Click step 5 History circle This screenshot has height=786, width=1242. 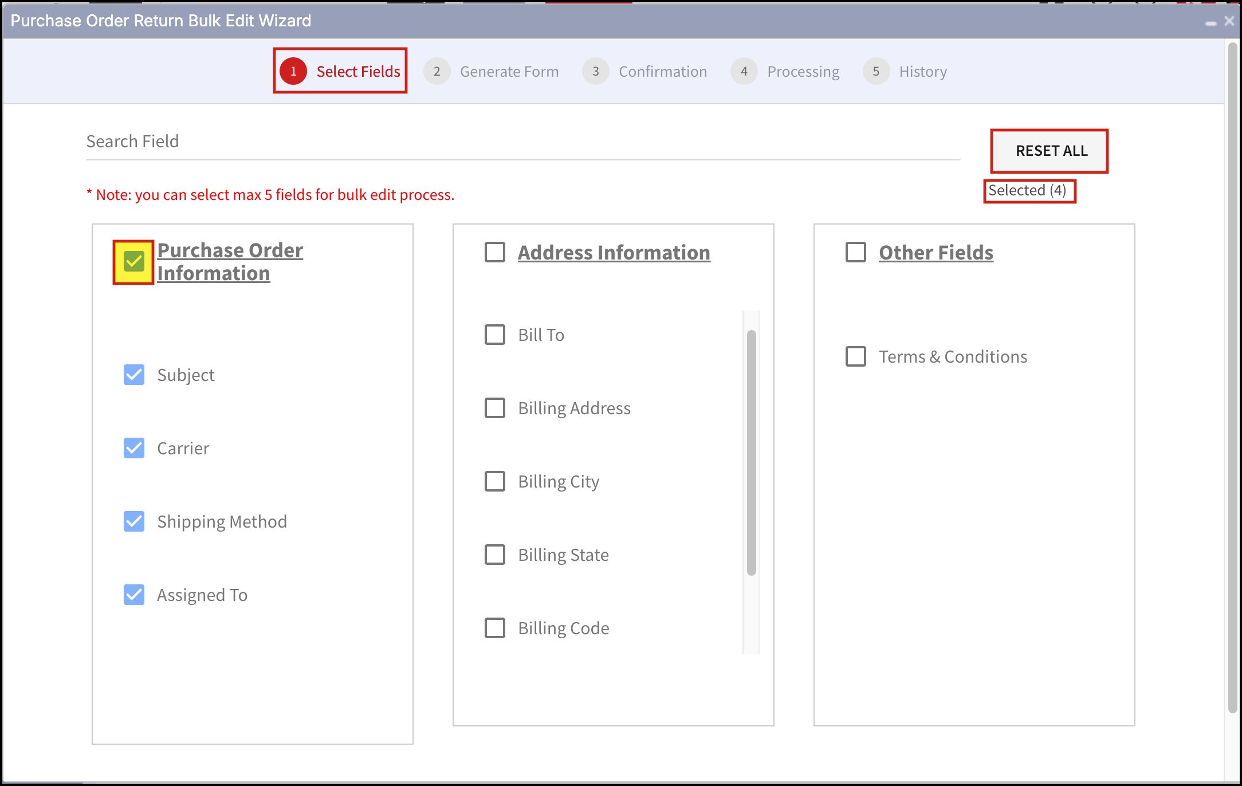point(875,72)
